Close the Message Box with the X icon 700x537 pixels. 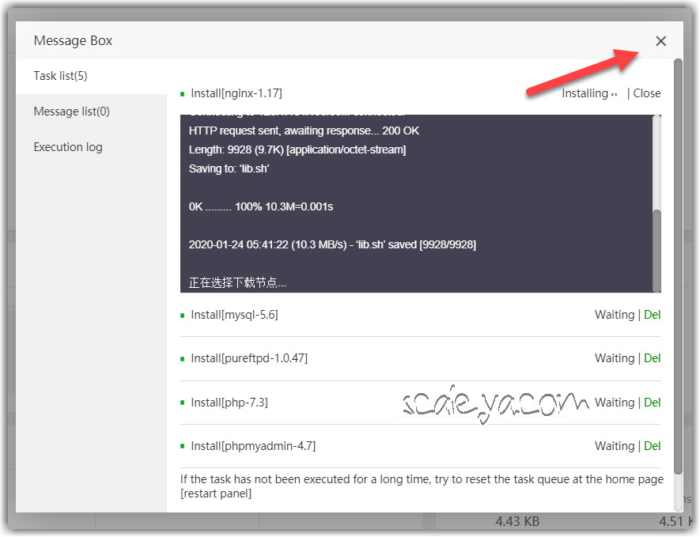click(660, 41)
